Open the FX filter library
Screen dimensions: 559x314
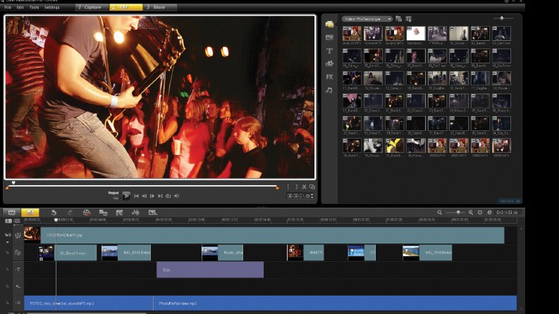click(329, 77)
